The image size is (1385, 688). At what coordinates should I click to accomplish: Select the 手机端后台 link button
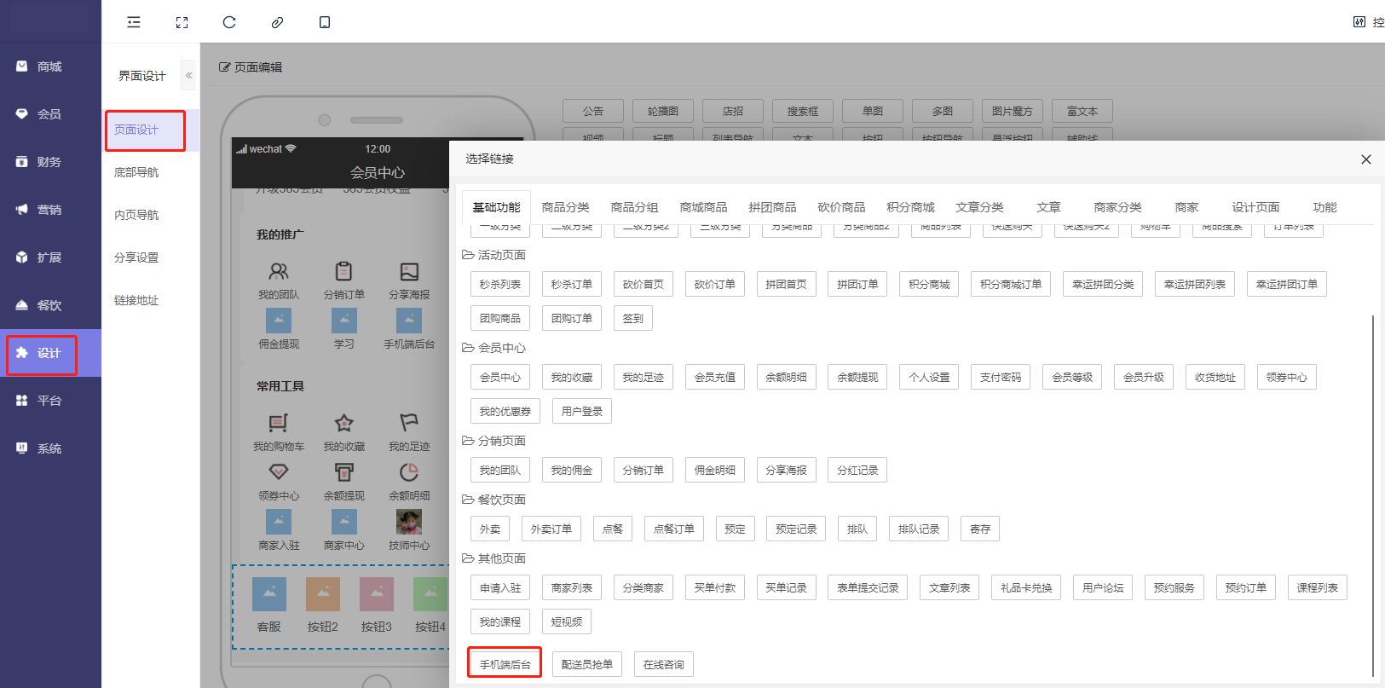coord(505,664)
